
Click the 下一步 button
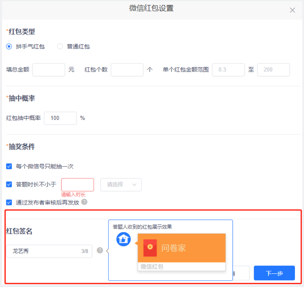point(274,273)
